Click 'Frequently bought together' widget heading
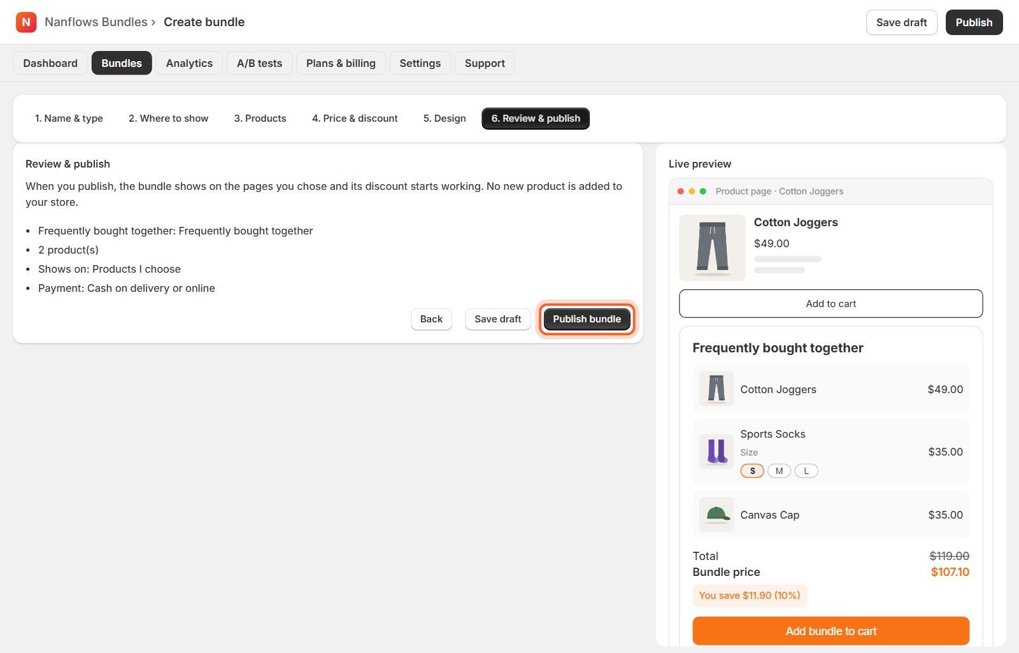 click(x=778, y=348)
